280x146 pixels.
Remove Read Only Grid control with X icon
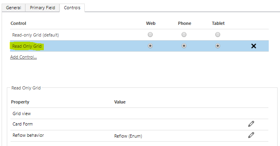pos(253,46)
